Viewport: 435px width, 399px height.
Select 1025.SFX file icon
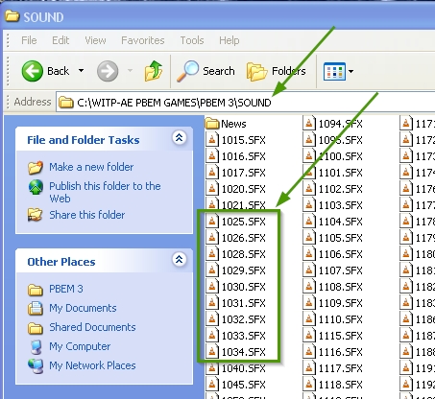coord(212,222)
